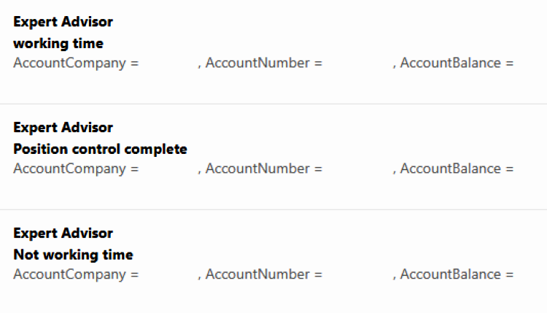Click blank AccountNumber value in Not working time message

click(357, 275)
